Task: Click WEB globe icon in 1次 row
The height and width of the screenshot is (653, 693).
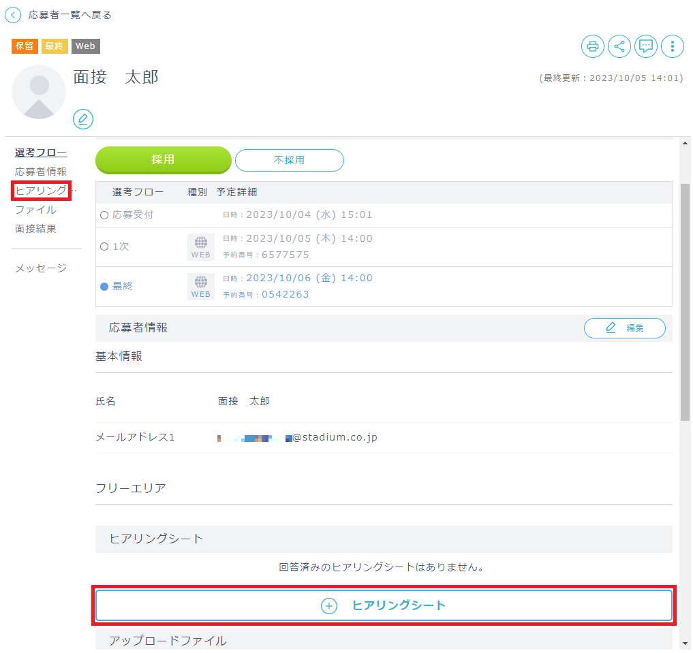Action: tap(200, 246)
